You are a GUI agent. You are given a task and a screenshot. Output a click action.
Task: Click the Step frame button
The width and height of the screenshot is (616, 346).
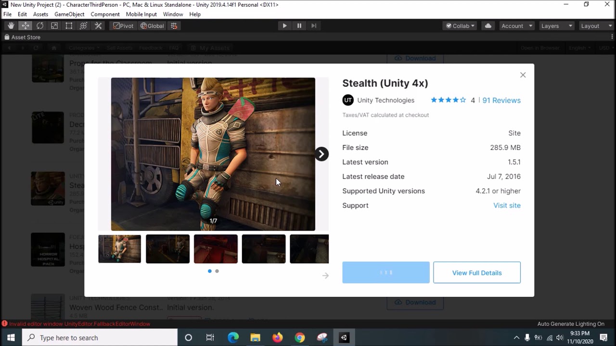click(x=314, y=26)
